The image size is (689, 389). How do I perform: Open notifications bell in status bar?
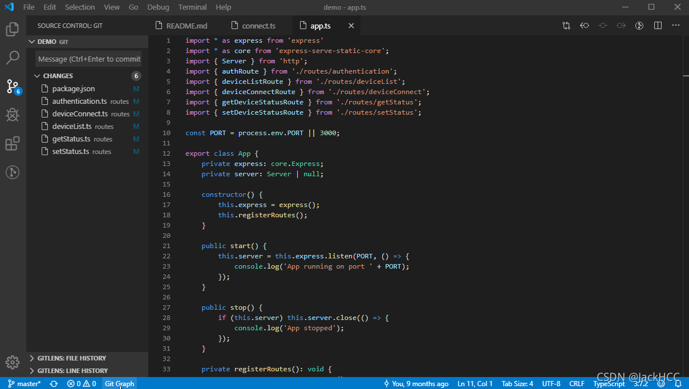(x=678, y=384)
